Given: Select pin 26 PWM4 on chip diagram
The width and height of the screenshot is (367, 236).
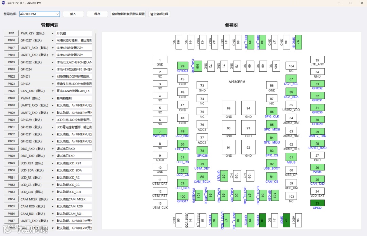Looking at the screenshot, I should pos(317,167).
